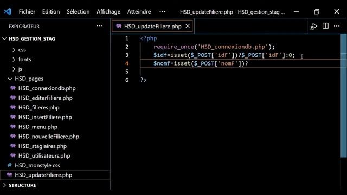The width and height of the screenshot is (347, 195).
Task: Click PHP icon beside HSD_utilisateurs.php
Action: tap(13, 155)
